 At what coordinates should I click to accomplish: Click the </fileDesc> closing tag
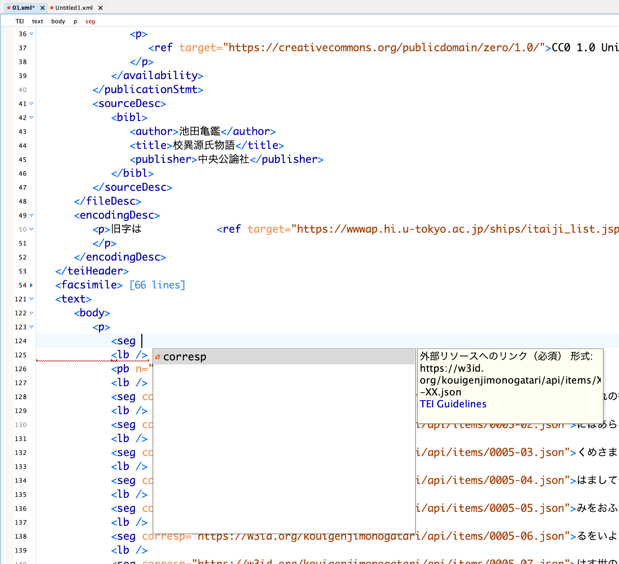(107, 201)
